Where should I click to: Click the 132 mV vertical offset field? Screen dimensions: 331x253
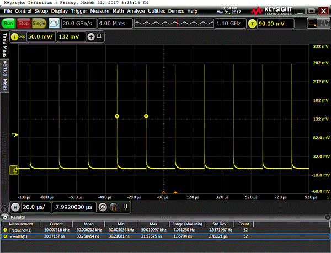pyautogui.click(x=71, y=37)
